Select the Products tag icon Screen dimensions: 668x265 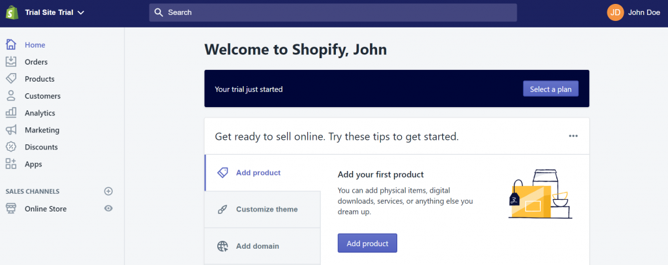pyautogui.click(x=10, y=79)
